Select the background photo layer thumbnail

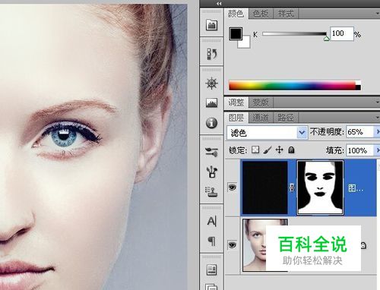pos(265,245)
